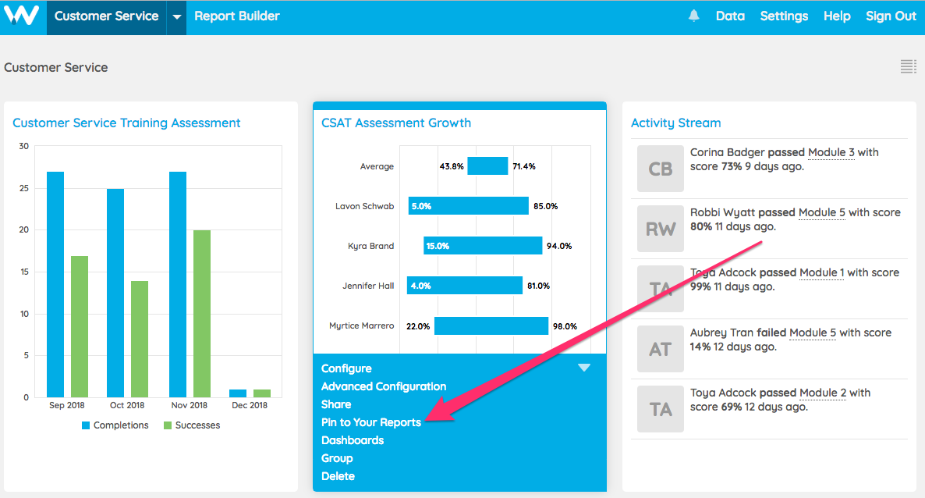
Task: Click Aubrey Tran's AT avatar
Action: (660, 349)
